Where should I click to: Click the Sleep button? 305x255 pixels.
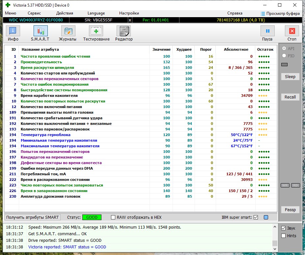290,77
